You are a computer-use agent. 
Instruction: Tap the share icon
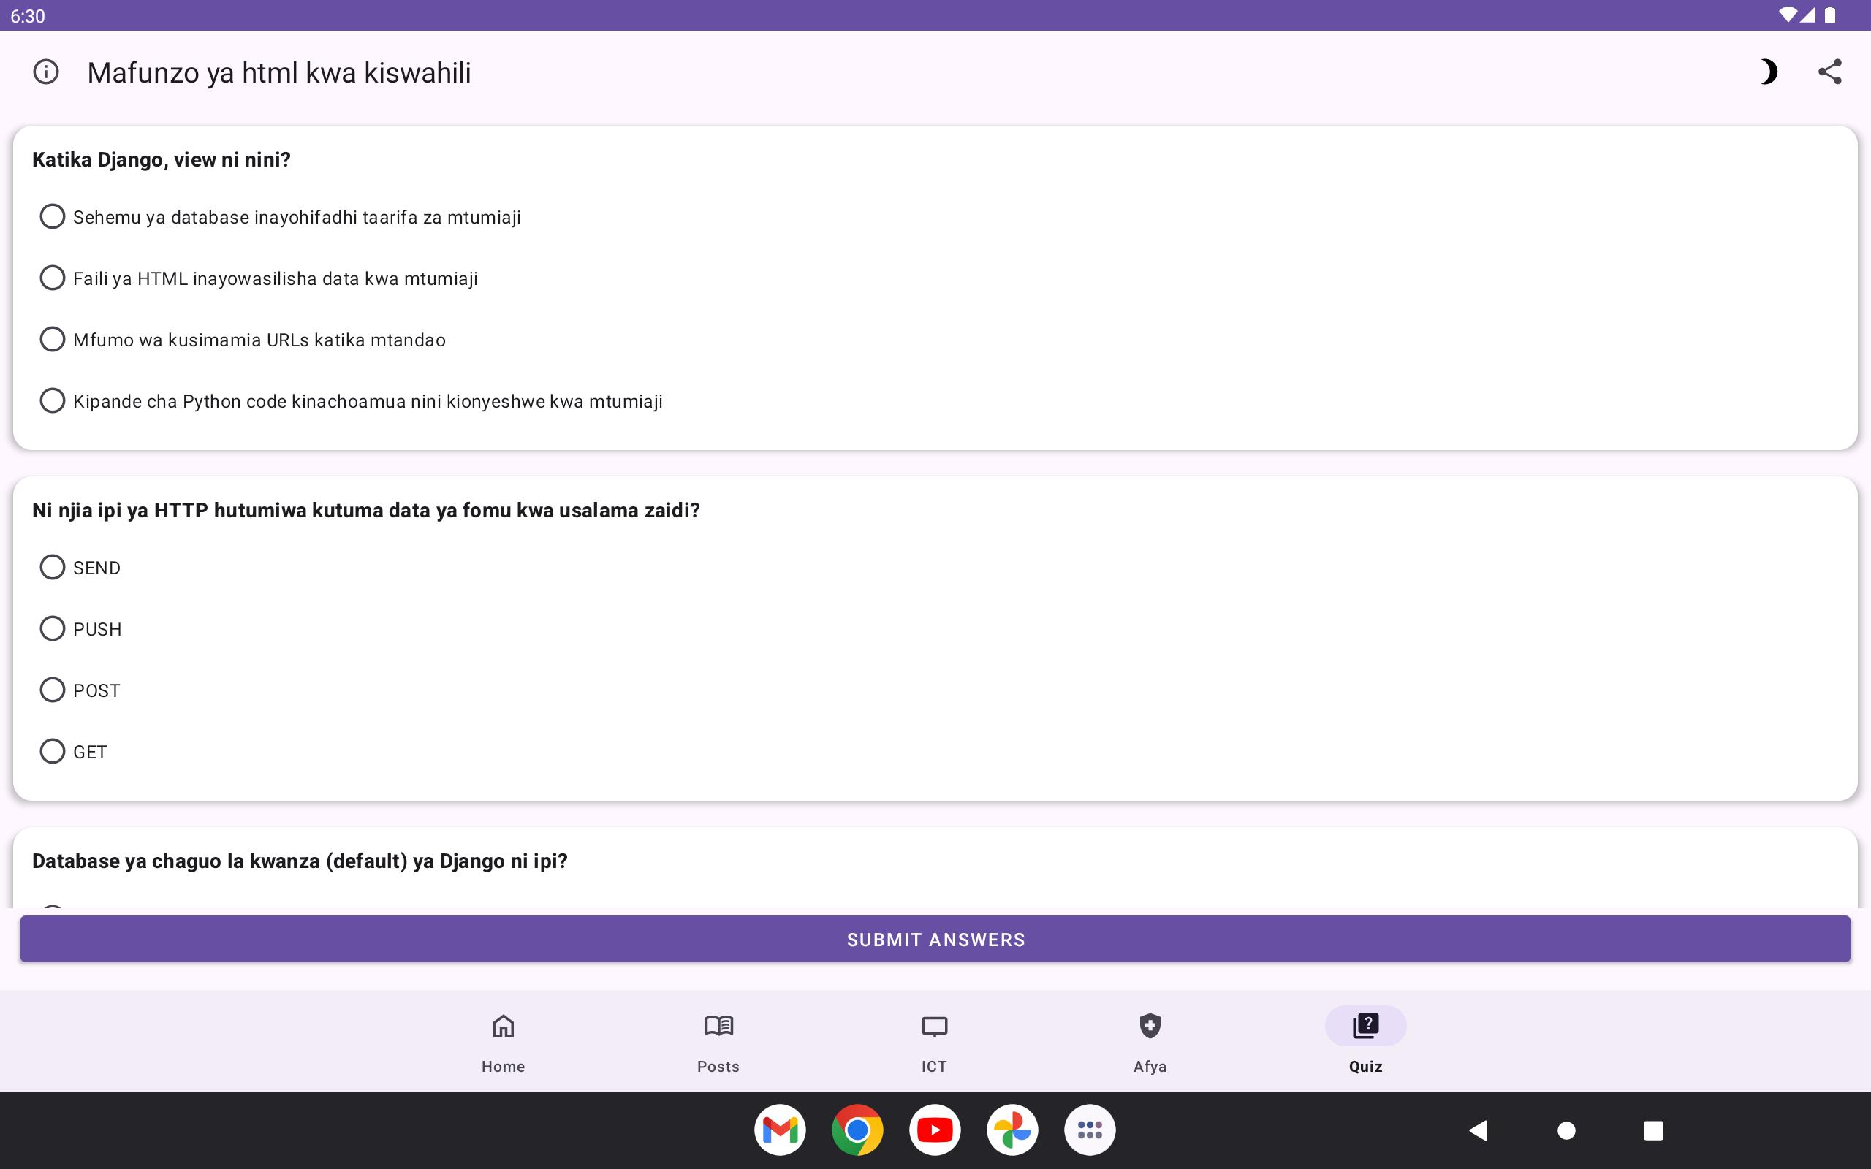click(1829, 72)
